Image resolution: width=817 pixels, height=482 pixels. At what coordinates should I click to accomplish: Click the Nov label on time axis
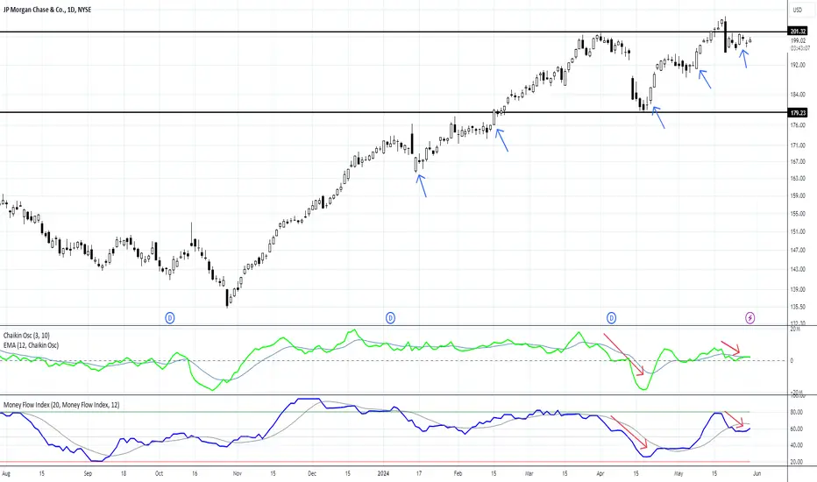237,473
